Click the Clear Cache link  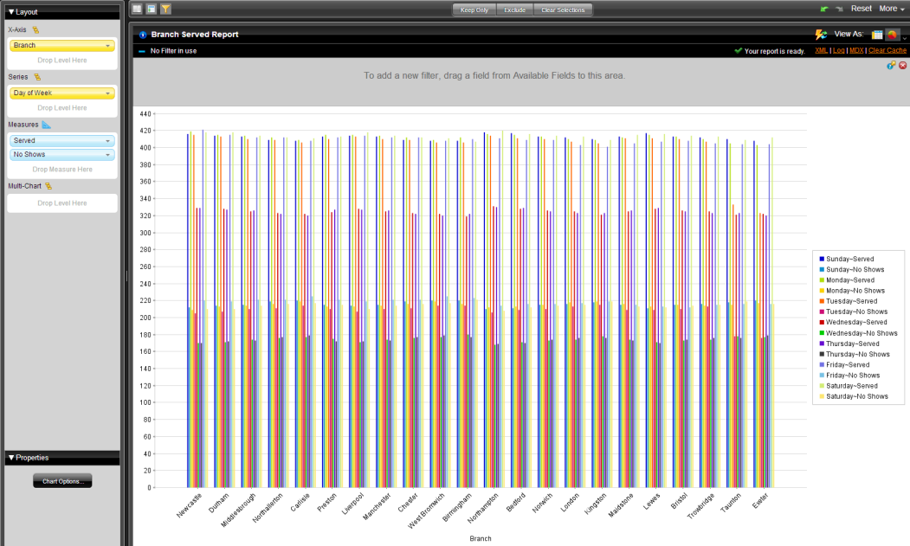point(887,50)
